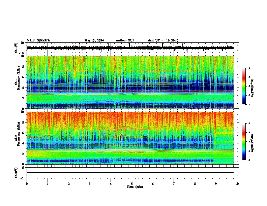
Task: Click the "-5" tick on ch.3(V) axis
Action: click(23, 178)
